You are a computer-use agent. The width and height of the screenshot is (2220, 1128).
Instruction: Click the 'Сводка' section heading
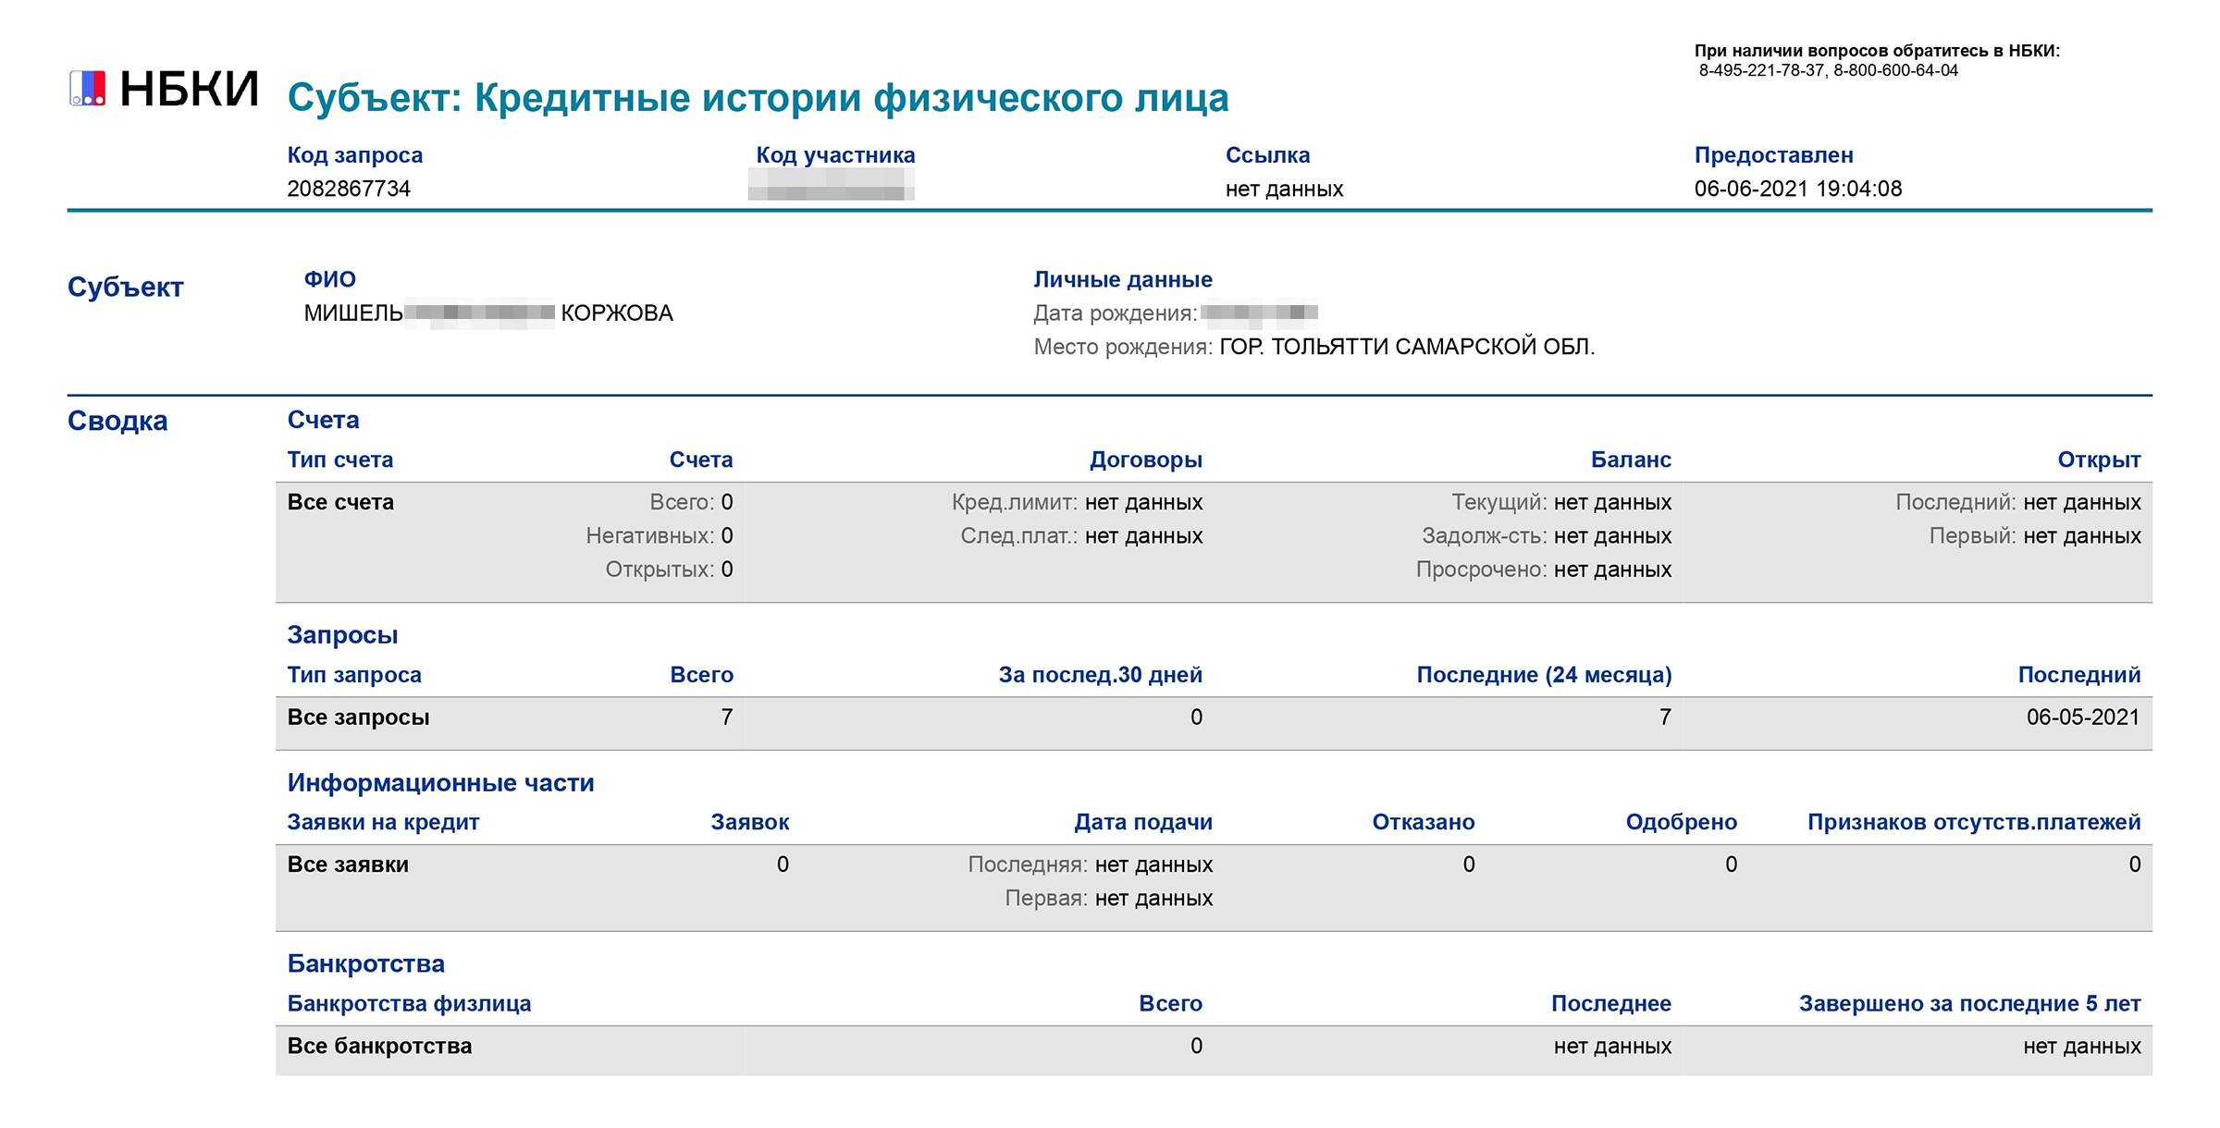(x=117, y=421)
